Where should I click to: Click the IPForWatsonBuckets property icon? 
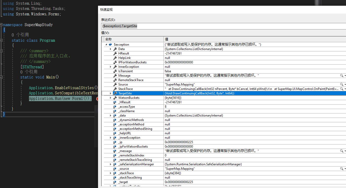tap(115, 62)
